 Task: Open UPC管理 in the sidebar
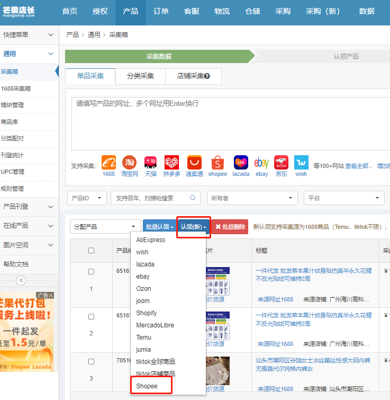tap(29, 172)
